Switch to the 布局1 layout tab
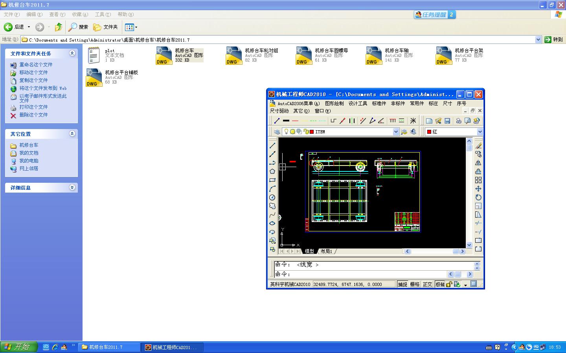Screen dimensions: 566x353 pos(326,251)
